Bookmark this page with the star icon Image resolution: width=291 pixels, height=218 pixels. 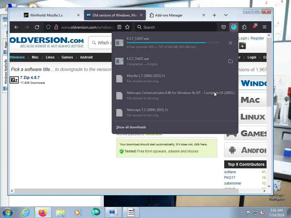tap(127, 27)
